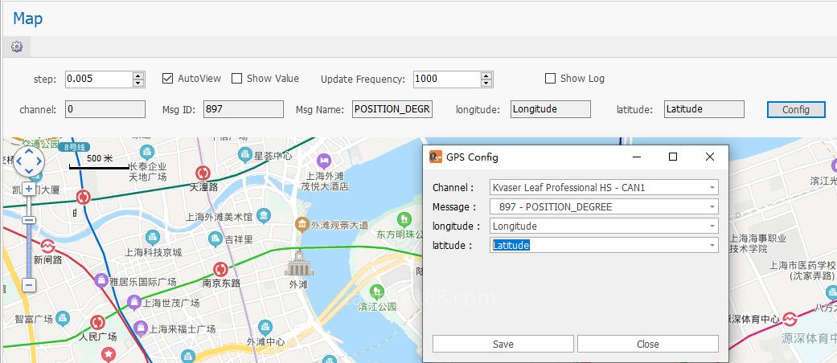Click the map zoom-out minus button at slider bottom
The width and height of the screenshot is (837, 363).
pyautogui.click(x=29, y=284)
